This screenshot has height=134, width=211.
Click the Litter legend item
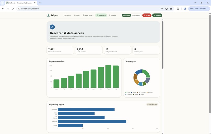(x=127, y=92)
